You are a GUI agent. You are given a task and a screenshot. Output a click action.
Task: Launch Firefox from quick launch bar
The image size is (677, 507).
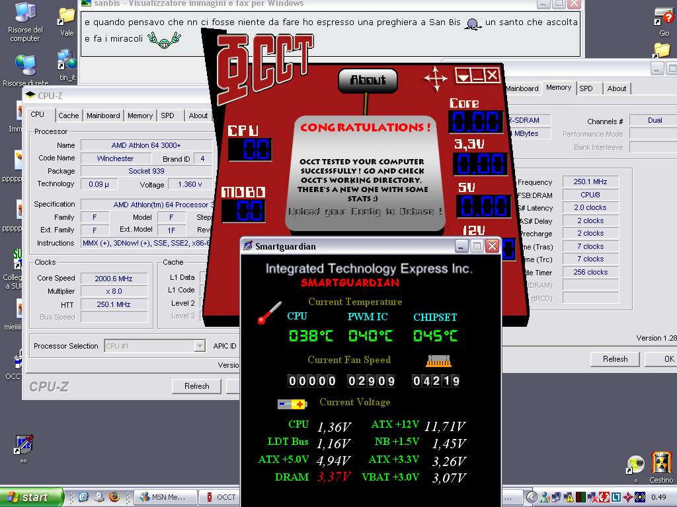[114, 496]
